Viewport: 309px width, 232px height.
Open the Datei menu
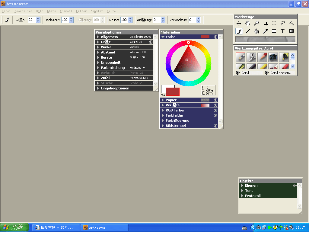coord(6,11)
